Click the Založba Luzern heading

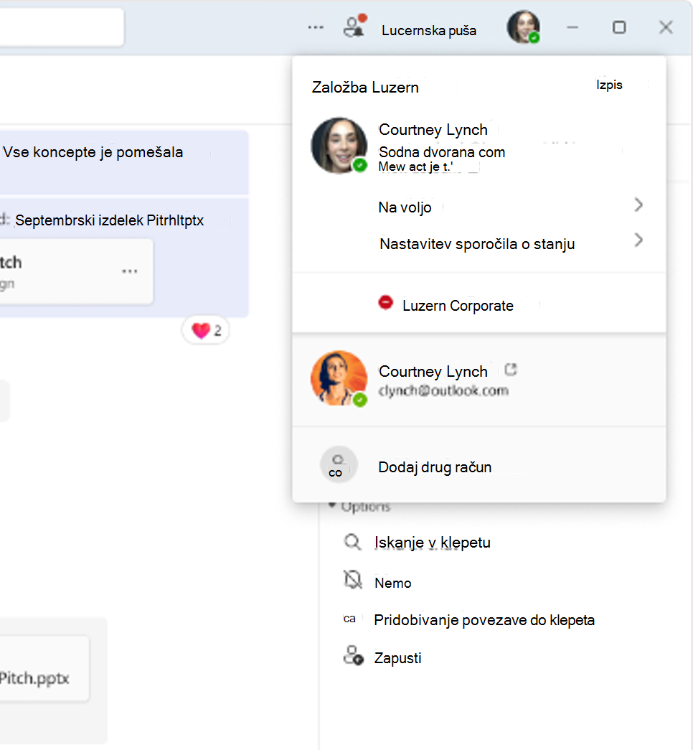coord(365,88)
